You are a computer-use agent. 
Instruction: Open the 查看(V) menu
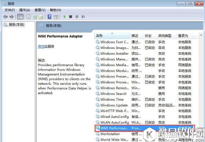point(40,10)
